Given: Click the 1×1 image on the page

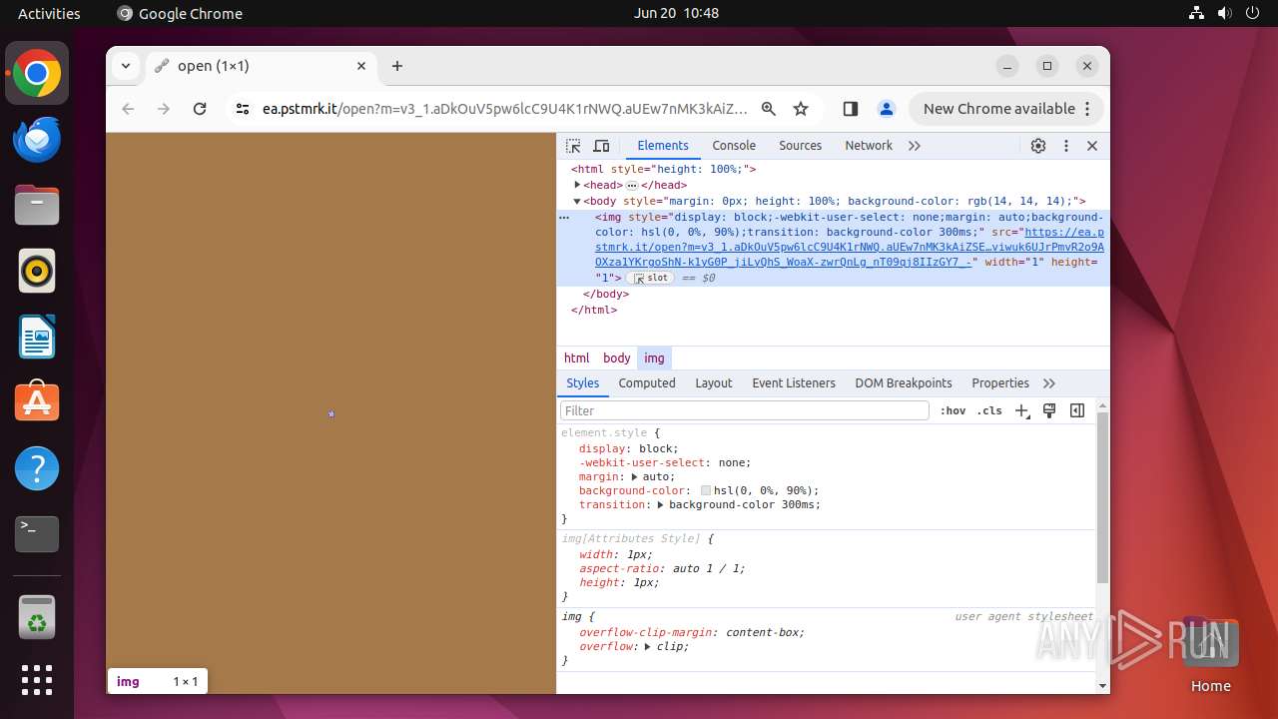Looking at the screenshot, I should coord(330,413).
